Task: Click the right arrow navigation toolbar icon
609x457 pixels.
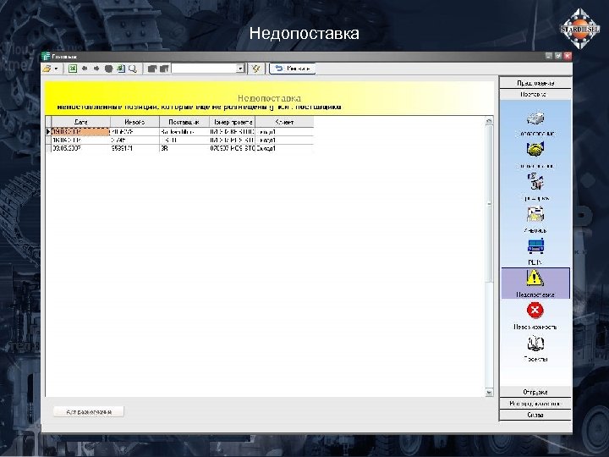Action: 96,69
